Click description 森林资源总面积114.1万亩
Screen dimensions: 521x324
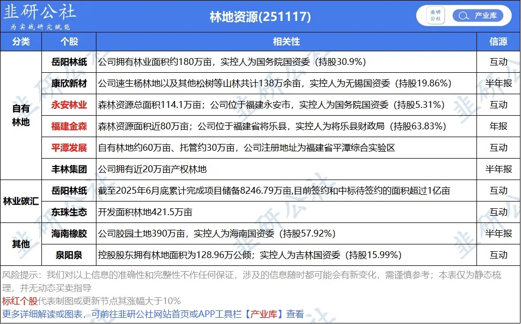click(272, 105)
